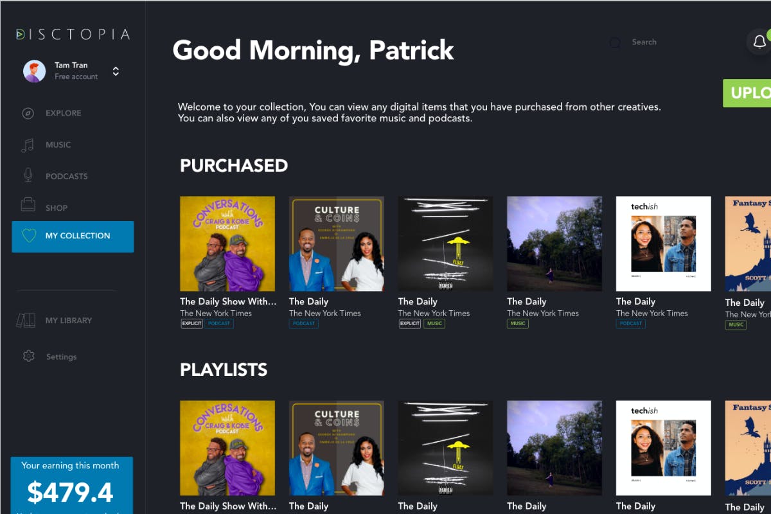Open the Fantasy castle cover in Playlists
Viewport: 771px width, 514px height.
click(748, 448)
